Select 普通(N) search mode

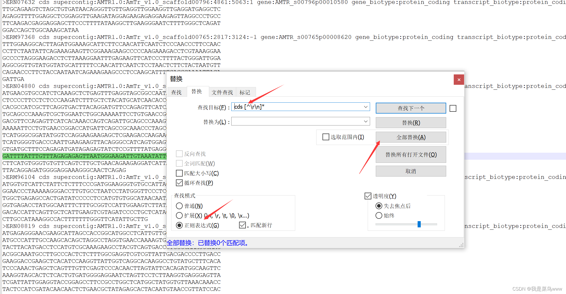pos(179,206)
